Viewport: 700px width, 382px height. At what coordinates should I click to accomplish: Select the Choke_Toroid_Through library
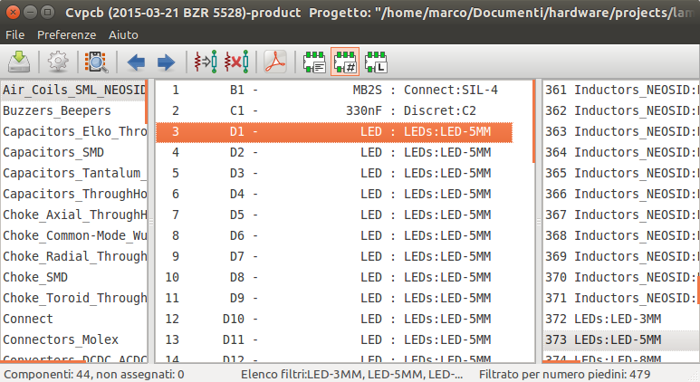tap(73, 298)
